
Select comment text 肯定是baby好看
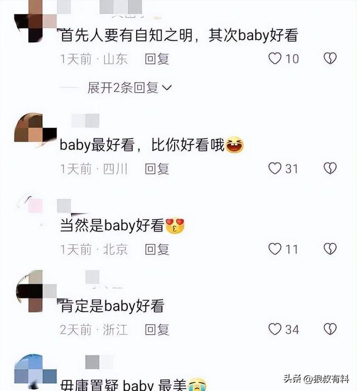coord(112,306)
